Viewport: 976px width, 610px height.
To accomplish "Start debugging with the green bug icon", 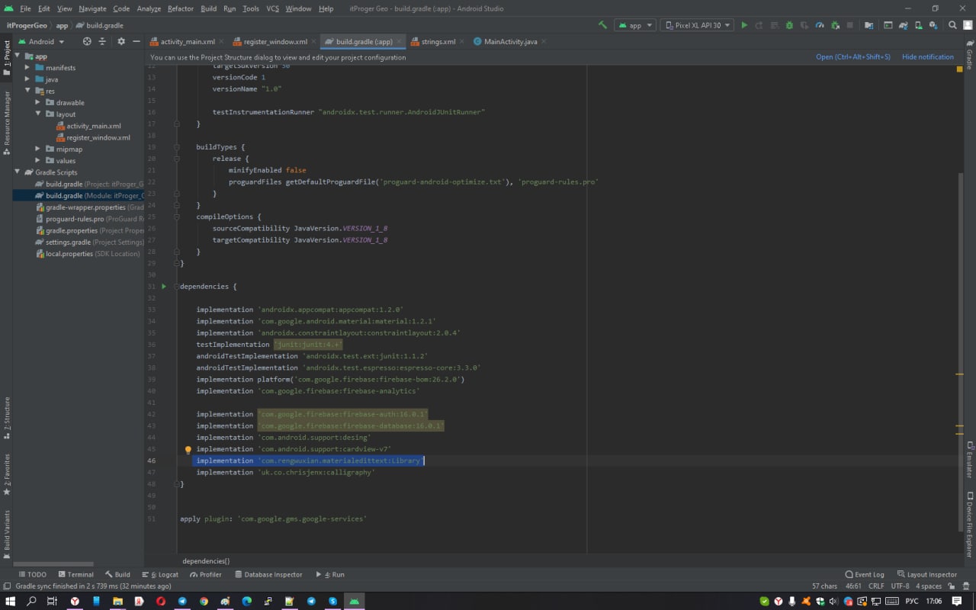I will [789, 25].
